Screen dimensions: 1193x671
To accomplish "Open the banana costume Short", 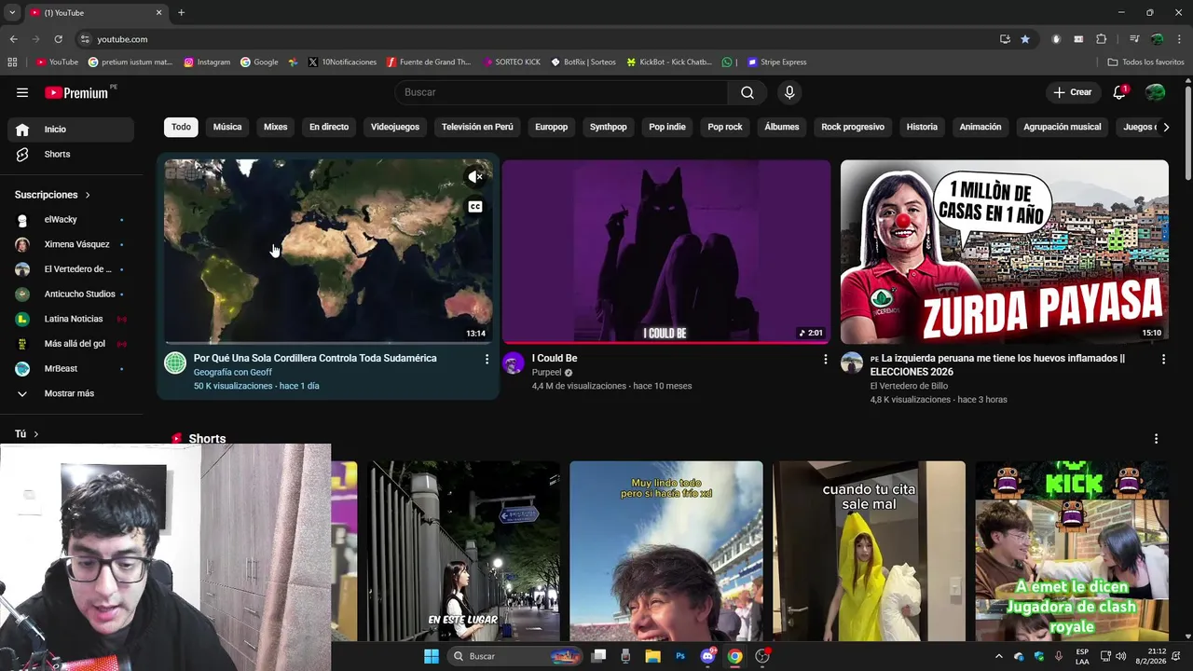I will (869, 551).
